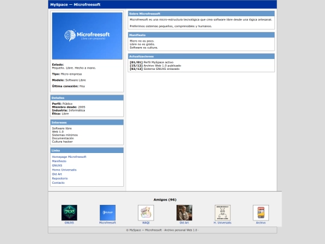Viewport: 325px width, 244px height.
Task: Open the Manifiesto link in Links
Action: [59, 161]
